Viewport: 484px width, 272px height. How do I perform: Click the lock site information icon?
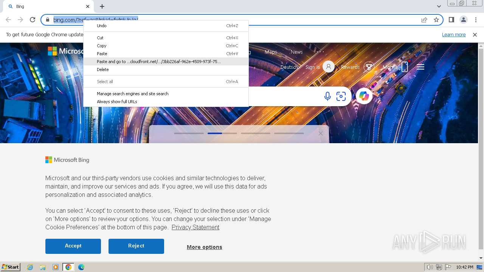pyautogui.click(x=48, y=20)
